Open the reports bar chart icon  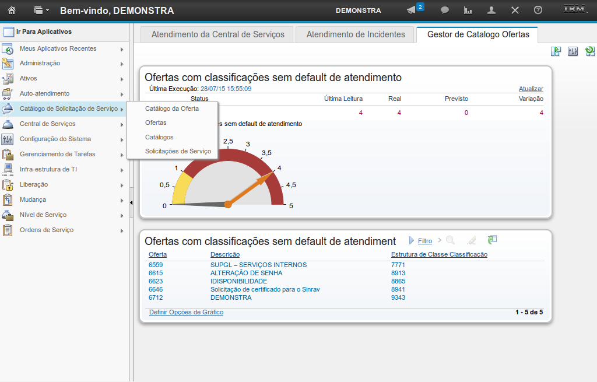point(468,10)
